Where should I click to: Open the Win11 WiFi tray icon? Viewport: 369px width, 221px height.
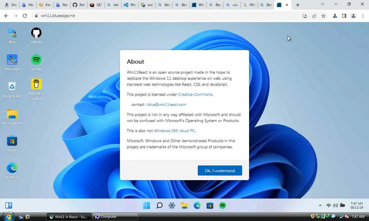click(x=328, y=205)
